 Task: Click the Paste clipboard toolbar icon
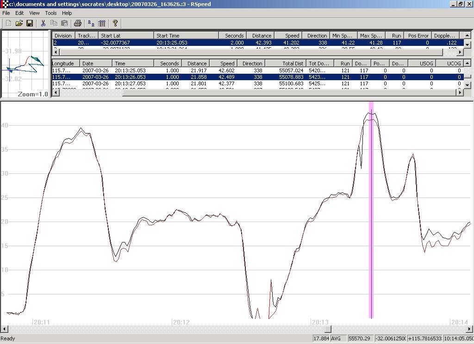tap(64, 23)
